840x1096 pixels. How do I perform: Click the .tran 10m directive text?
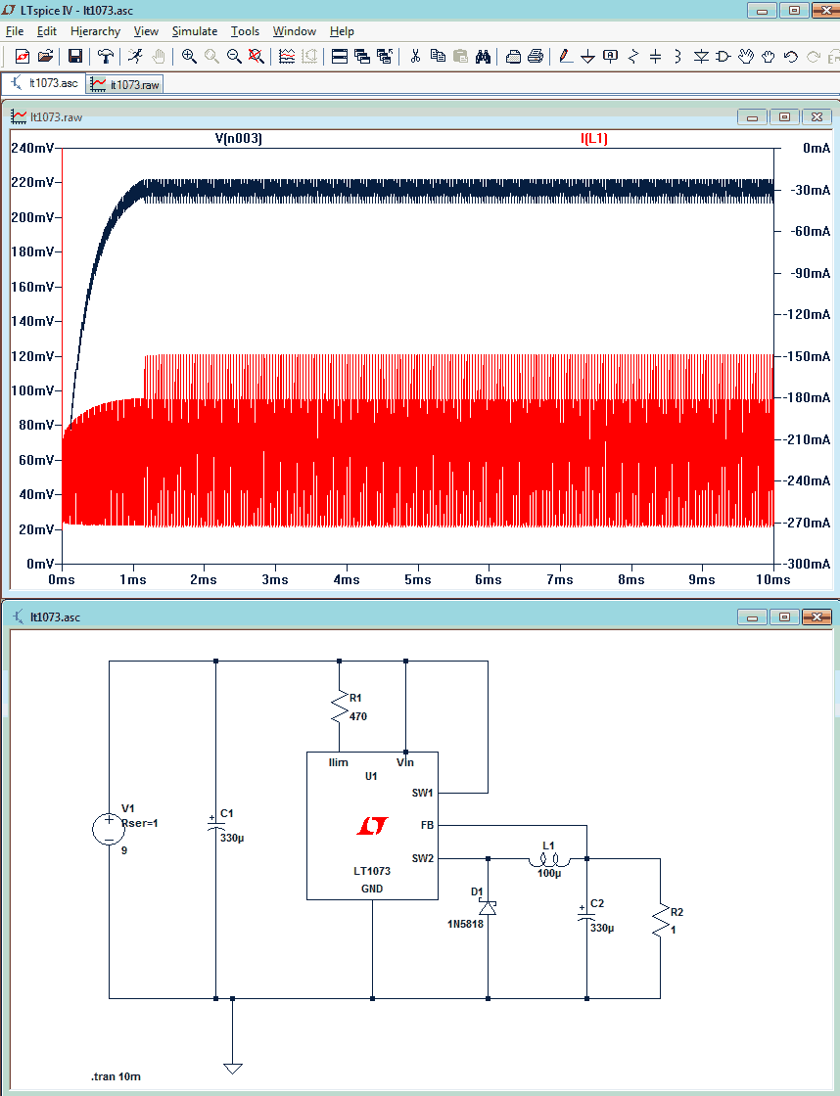tap(116, 1076)
